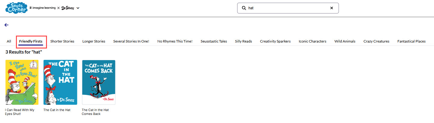Select the Friendly Firsts tab
Screen dimensions: 434x123
pyautogui.click(x=31, y=41)
